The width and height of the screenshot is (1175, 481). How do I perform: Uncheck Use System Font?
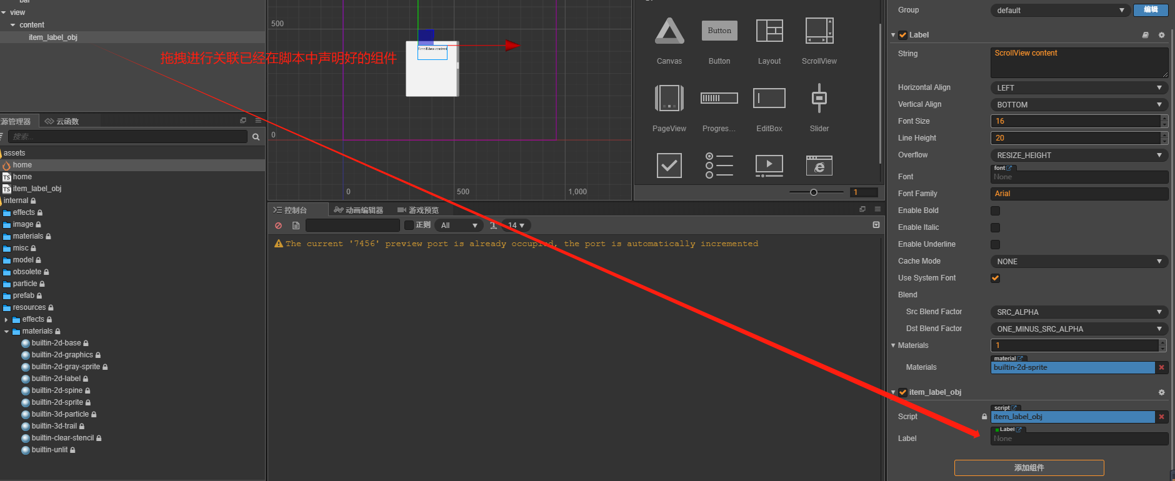pyautogui.click(x=995, y=278)
